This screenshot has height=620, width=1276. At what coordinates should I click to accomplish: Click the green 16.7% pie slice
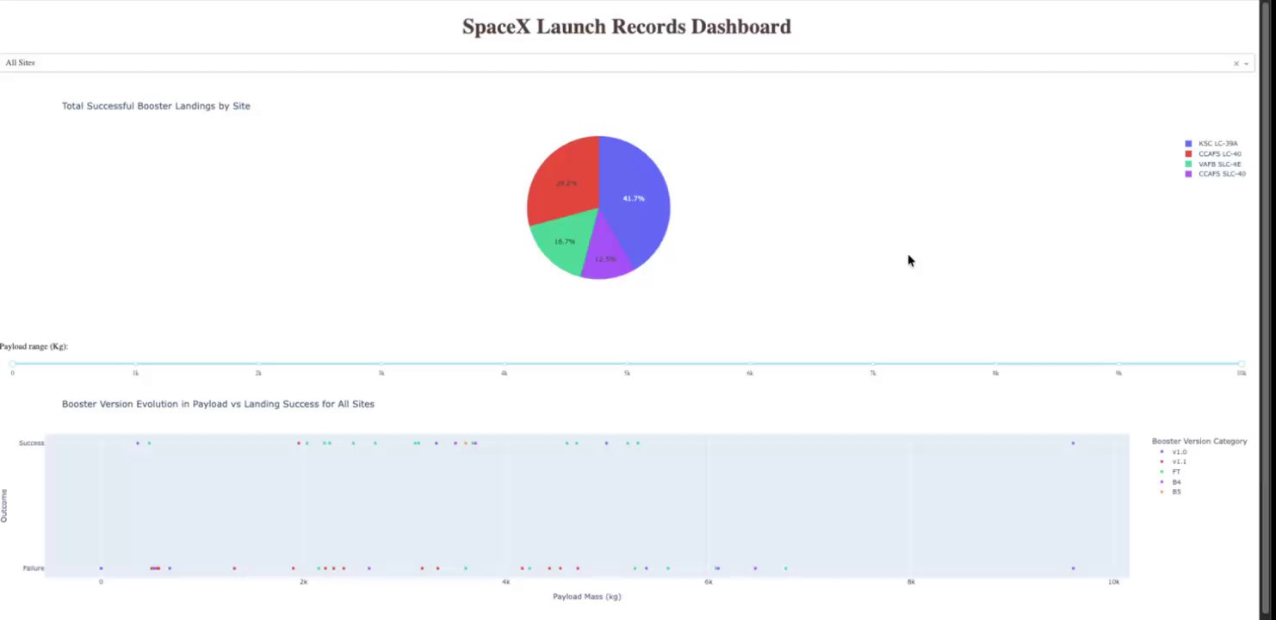pyautogui.click(x=562, y=243)
